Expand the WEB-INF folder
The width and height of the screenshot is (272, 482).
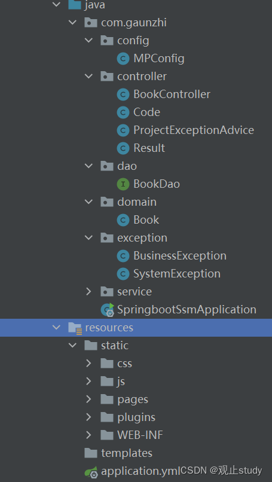89,435
